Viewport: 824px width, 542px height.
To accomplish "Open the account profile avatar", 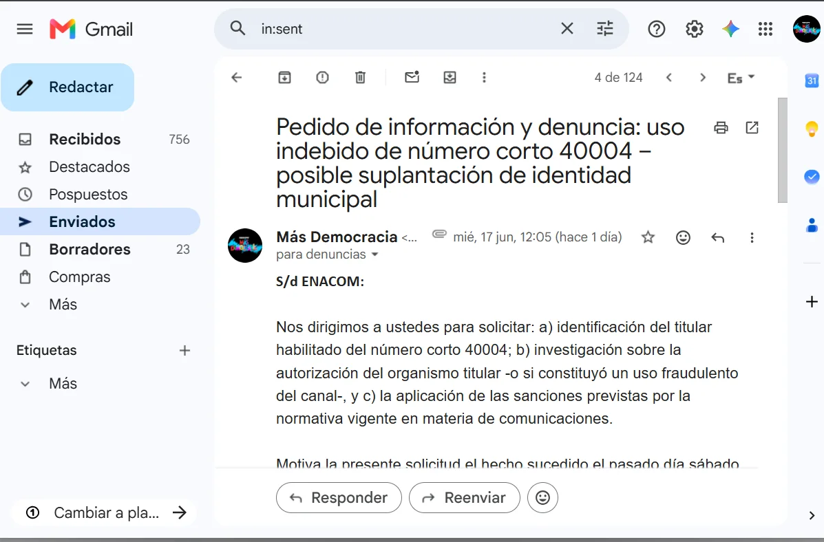I will (807, 29).
